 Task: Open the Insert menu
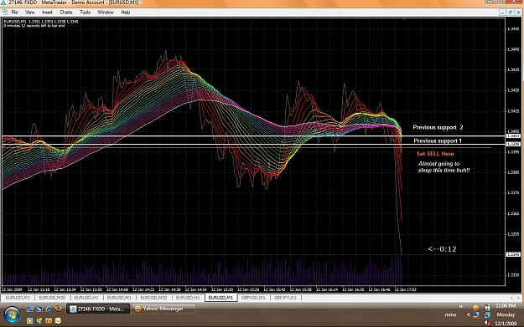click(x=47, y=13)
